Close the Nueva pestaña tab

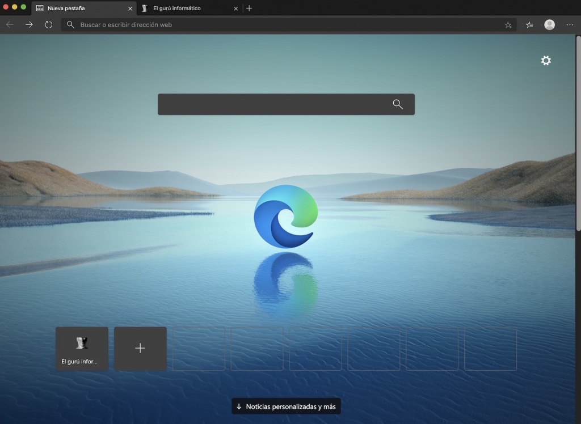[130, 9]
